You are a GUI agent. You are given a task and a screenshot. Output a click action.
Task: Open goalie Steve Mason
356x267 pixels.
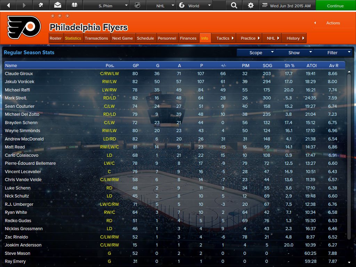pyautogui.click(x=17, y=253)
